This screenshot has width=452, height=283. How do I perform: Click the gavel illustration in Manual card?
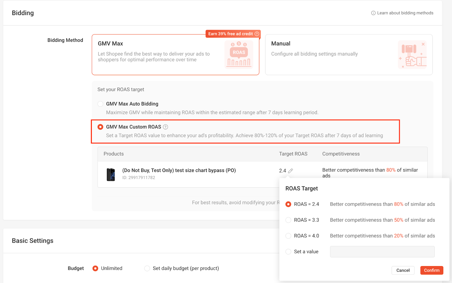[x=412, y=55]
